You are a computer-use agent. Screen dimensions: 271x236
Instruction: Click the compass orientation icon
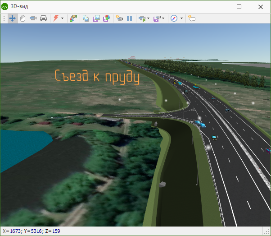click(174, 19)
